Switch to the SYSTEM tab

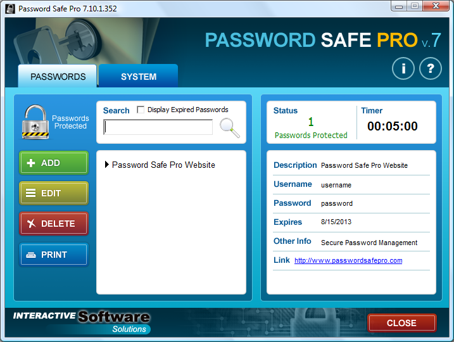(x=139, y=76)
